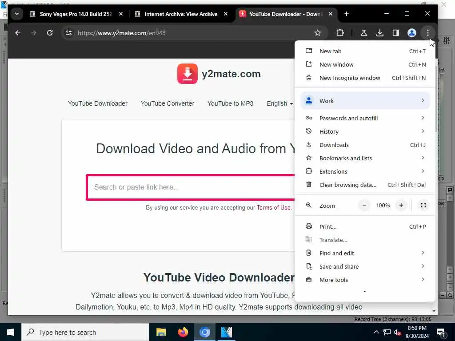Click the network icon in system tray
Screen dimensions: 455x341
coord(387,332)
